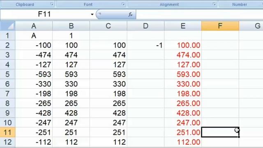Click red cell E10 showing 247.00
Viewport: 263px width, 148px height.
[183, 123]
